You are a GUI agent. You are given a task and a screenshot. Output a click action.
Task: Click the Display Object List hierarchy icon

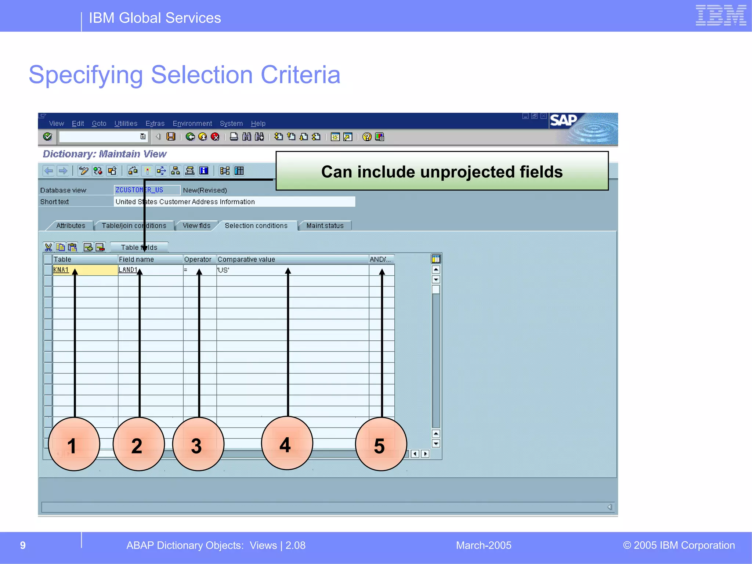176,171
